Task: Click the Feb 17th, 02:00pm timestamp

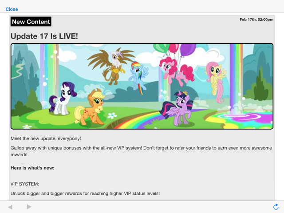Action: 256,20
